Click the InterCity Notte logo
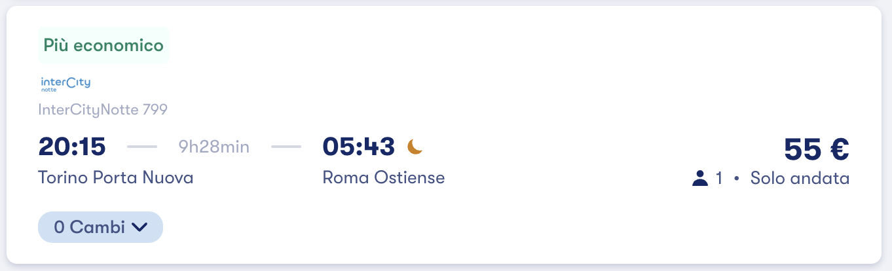 tap(65, 83)
